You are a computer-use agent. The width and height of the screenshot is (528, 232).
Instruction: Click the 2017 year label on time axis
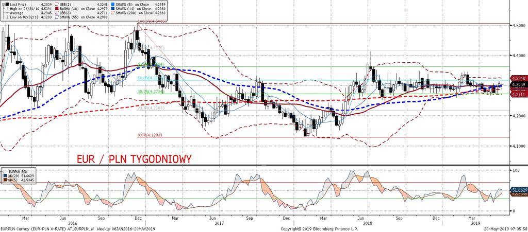point(219,223)
